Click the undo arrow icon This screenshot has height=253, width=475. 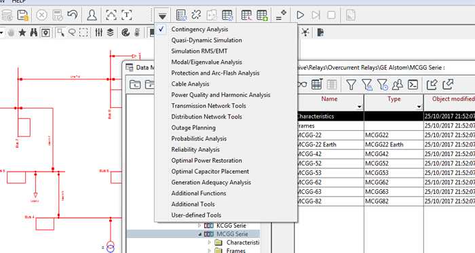tap(73, 15)
